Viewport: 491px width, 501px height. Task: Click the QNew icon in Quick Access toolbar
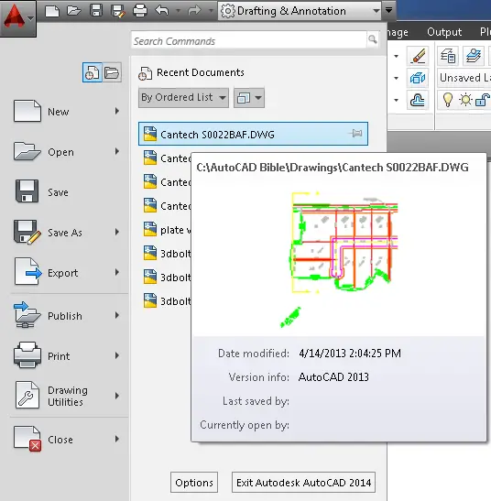point(52,11)
